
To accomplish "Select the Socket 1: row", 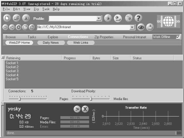I will point(12,63).
